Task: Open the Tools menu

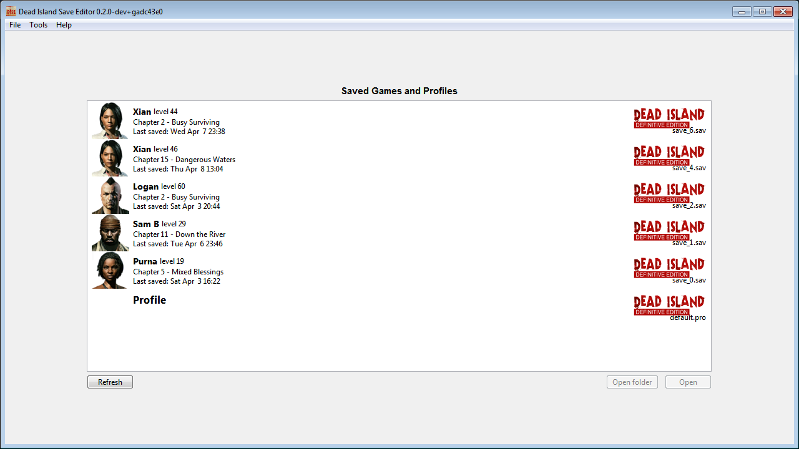Action: click(x=39, y=25)
